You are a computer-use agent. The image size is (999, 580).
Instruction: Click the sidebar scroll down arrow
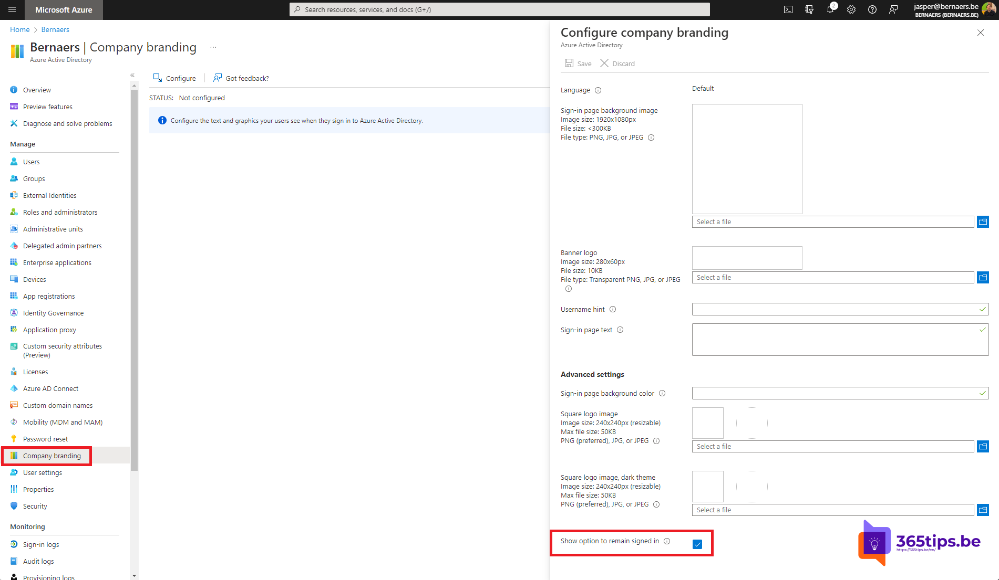point(134,576)
